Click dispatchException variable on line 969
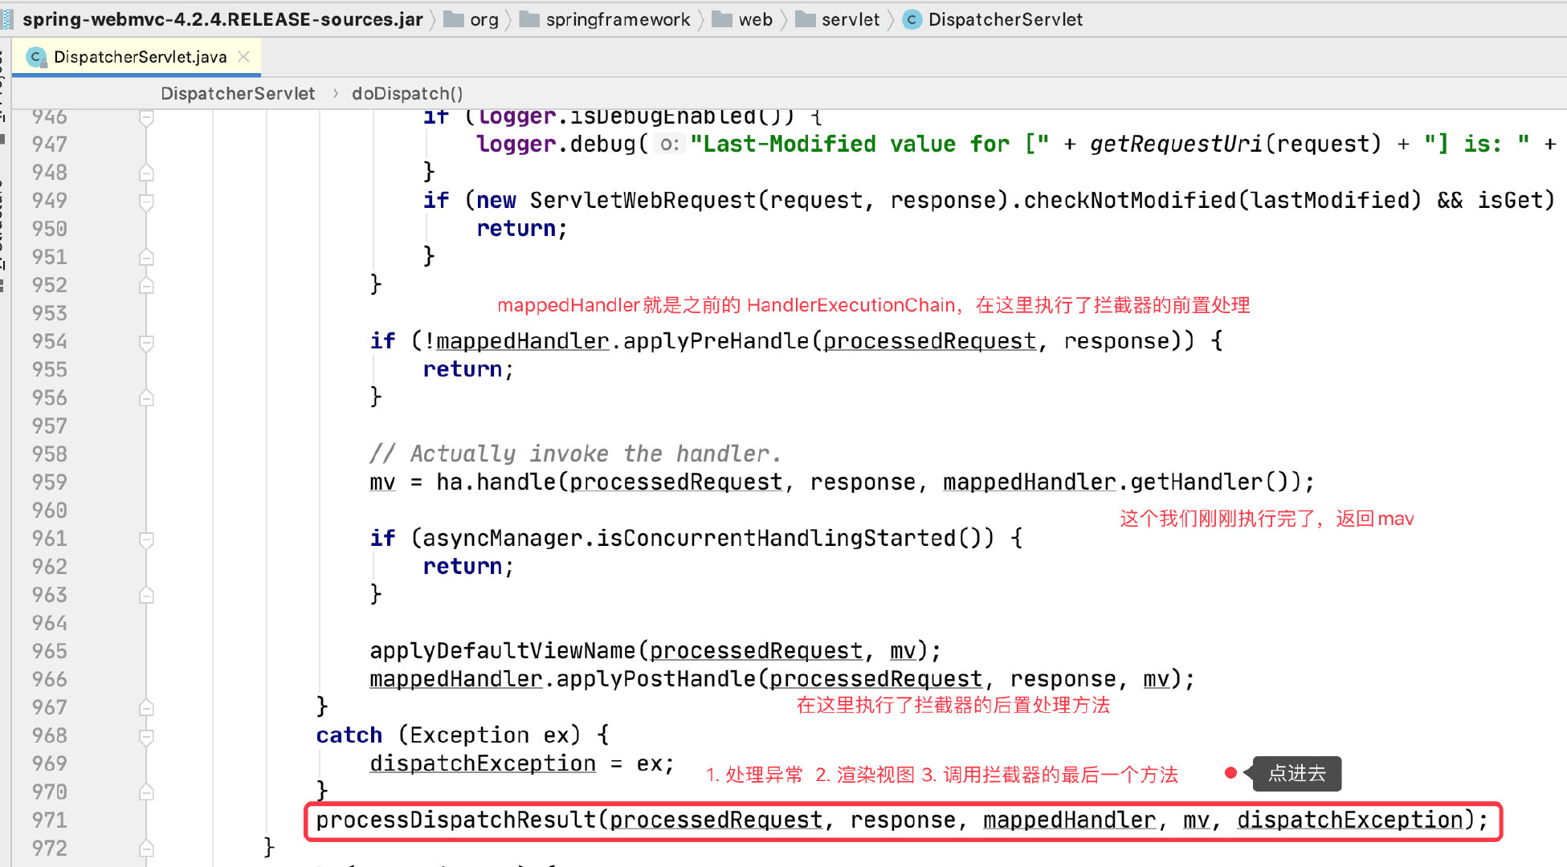 coord(483,763)
